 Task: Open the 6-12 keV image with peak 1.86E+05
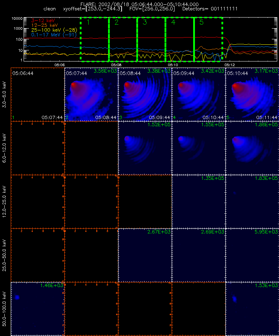tap(252, 148)
